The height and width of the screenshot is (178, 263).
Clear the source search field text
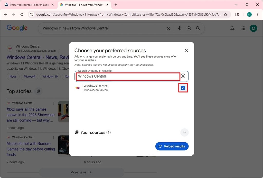point(183,76)
